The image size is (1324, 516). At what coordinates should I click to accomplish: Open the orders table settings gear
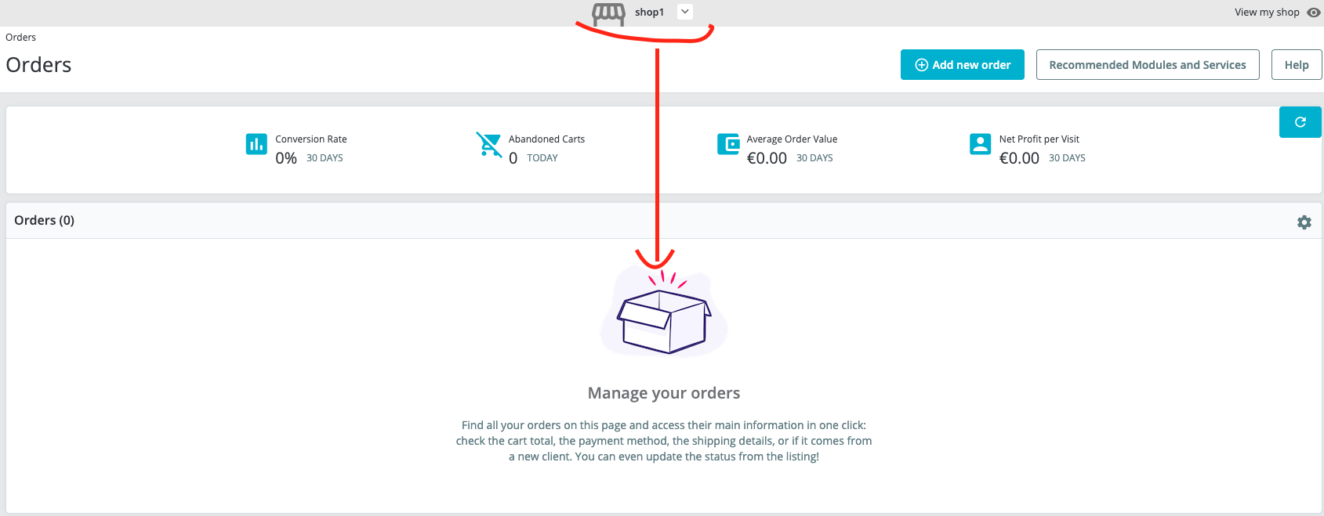pos(1304,222)
